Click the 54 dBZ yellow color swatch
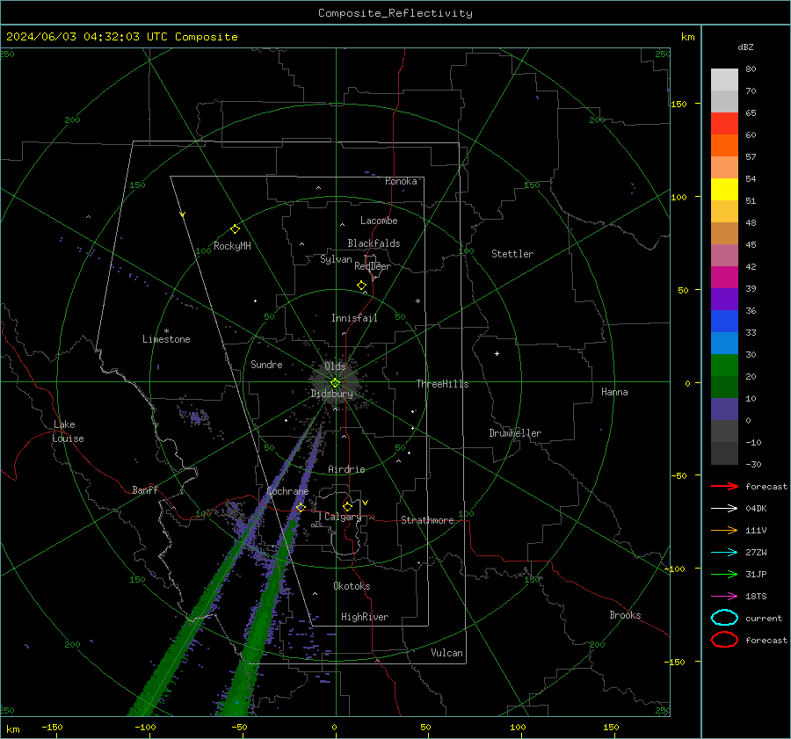Viewport: 791px width, 739px height. [724, 189]
